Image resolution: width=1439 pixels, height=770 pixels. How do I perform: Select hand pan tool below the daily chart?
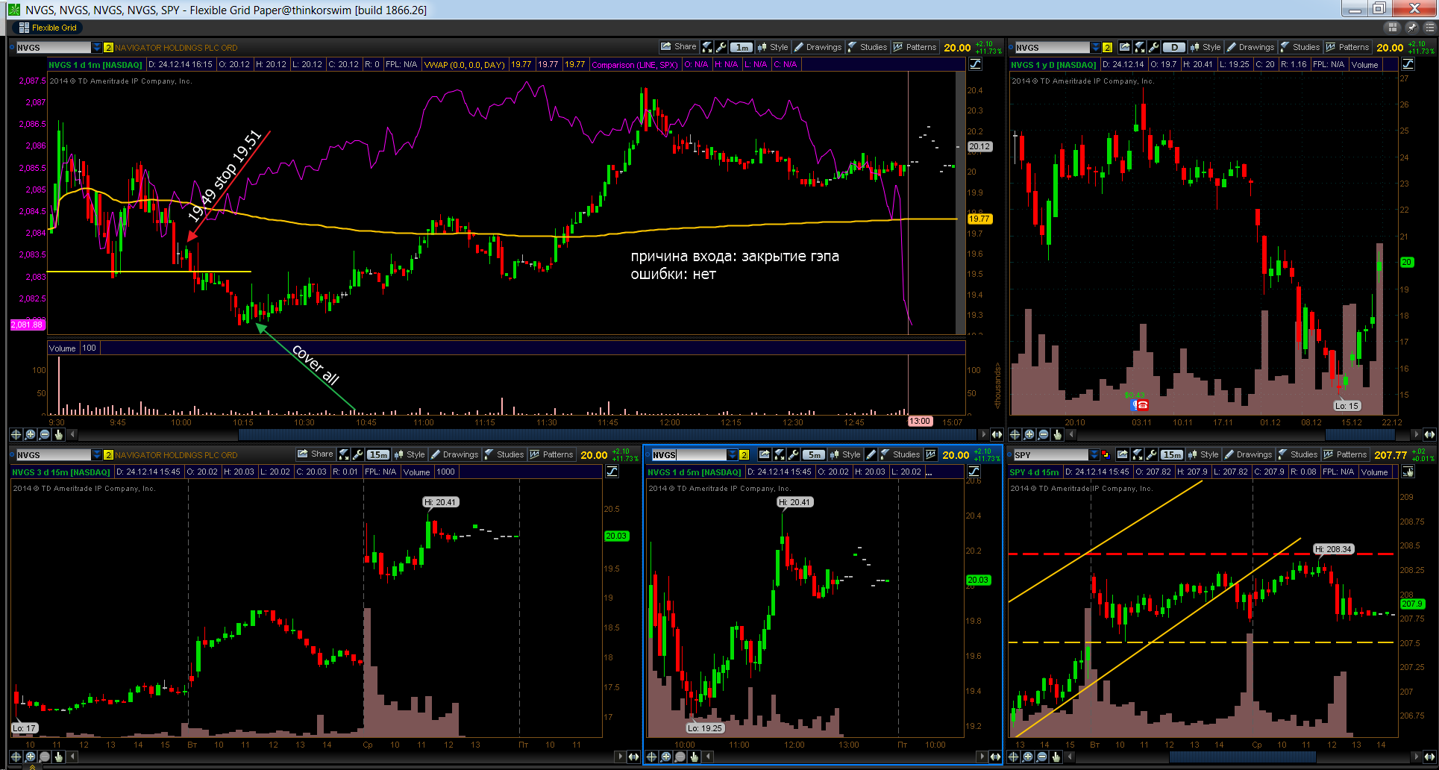click(1057, 434)
